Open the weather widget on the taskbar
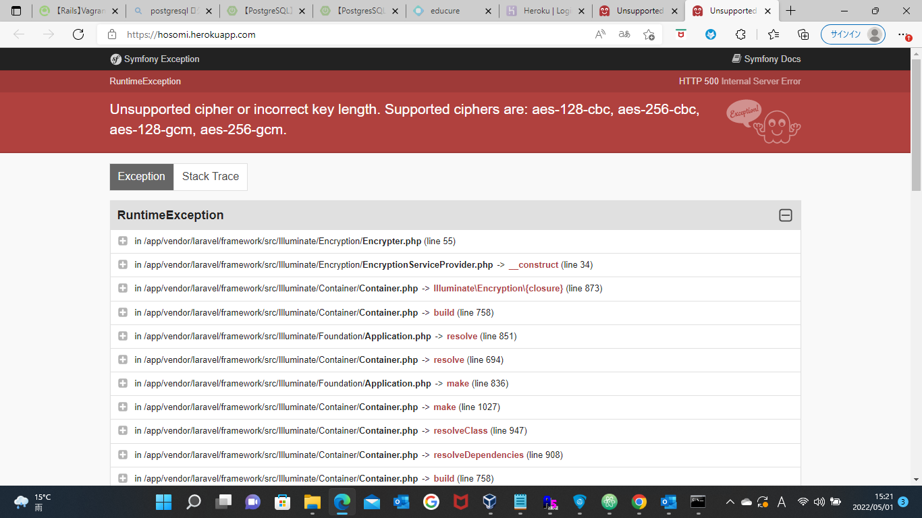Screen dimensions: 922x518 (32, 502)
